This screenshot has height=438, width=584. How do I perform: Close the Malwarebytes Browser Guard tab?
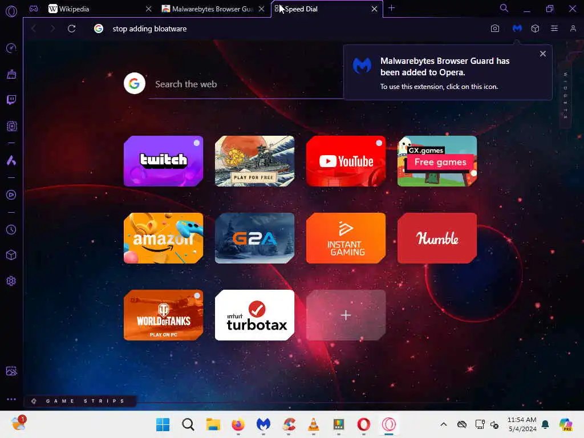click(x=262, y=9)
